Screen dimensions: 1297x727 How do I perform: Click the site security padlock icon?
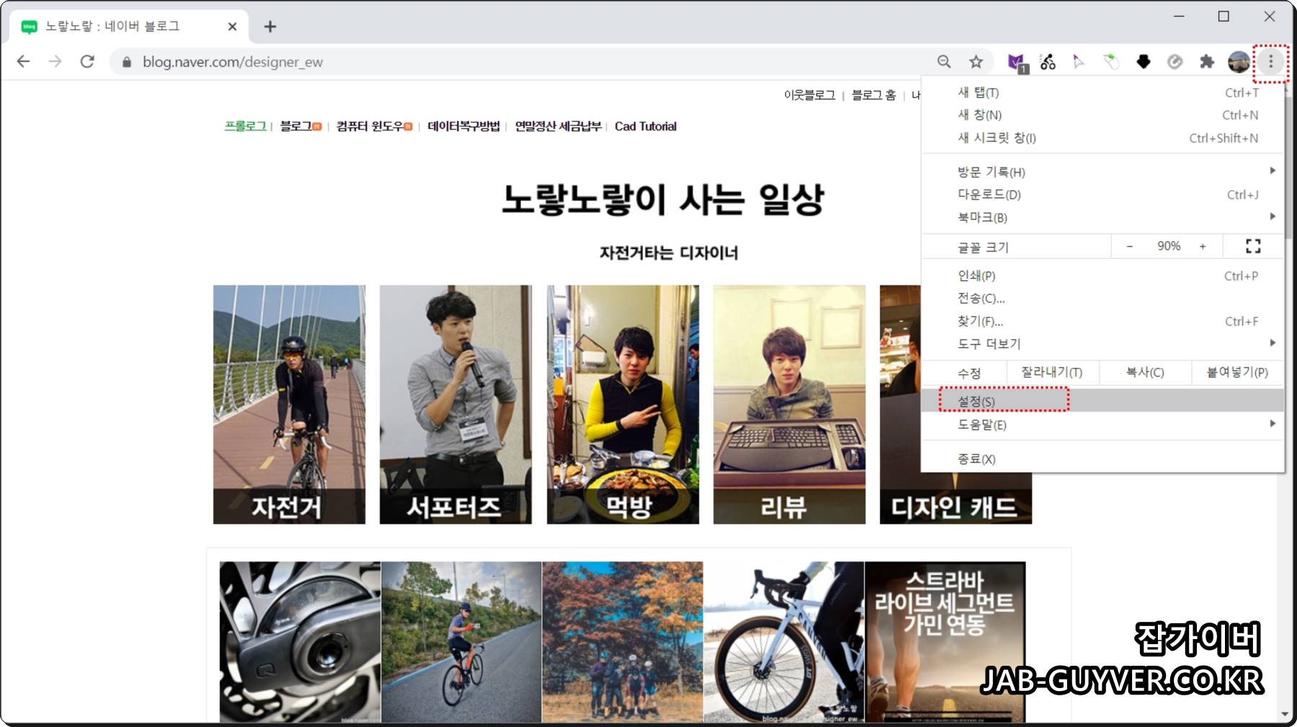125,62
